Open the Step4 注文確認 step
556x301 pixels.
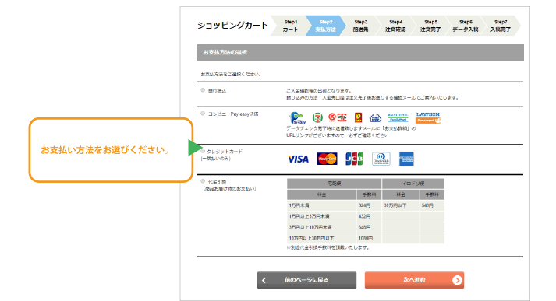click(x=395, y=26)
